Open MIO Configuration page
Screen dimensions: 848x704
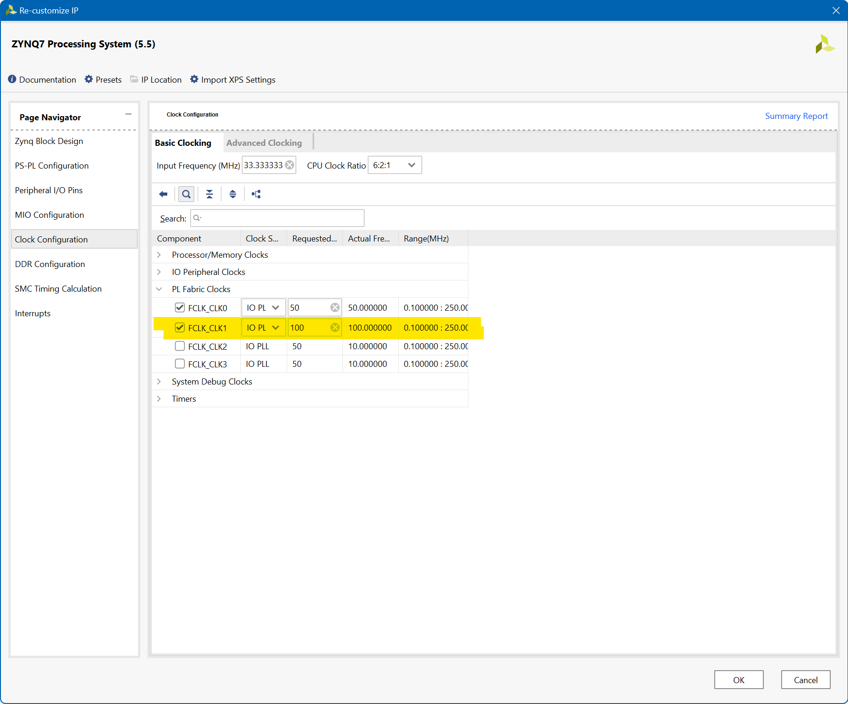[x=49, y=215]
